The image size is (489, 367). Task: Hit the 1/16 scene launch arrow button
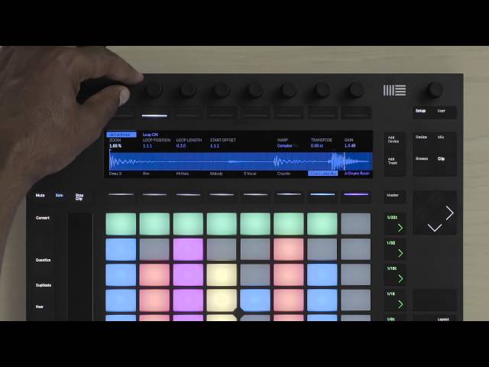[x=394, y=300]
